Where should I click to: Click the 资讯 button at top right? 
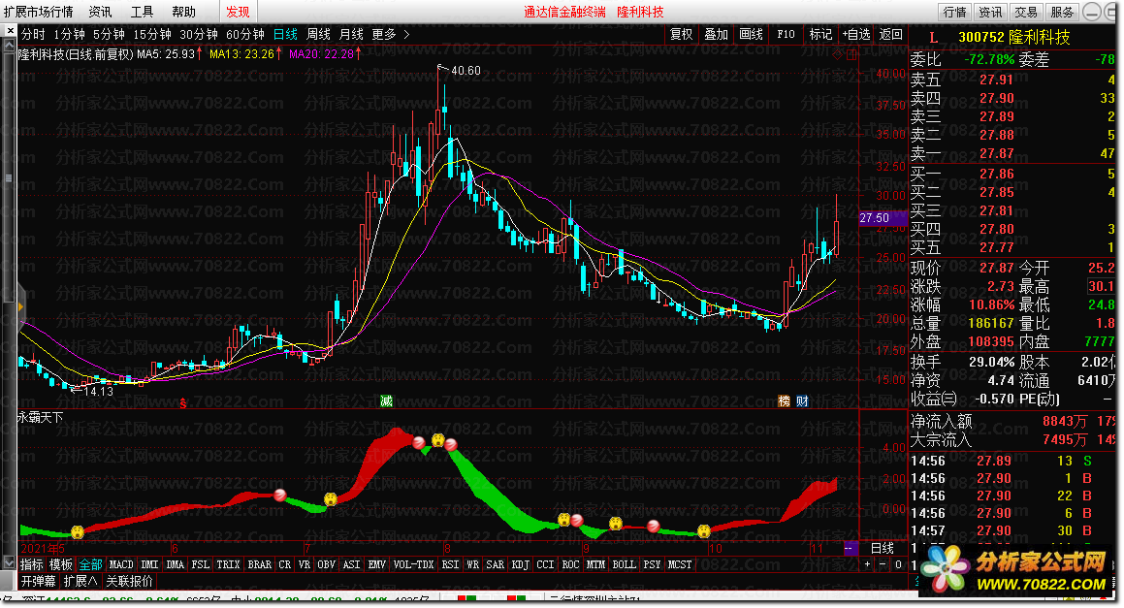990,12
